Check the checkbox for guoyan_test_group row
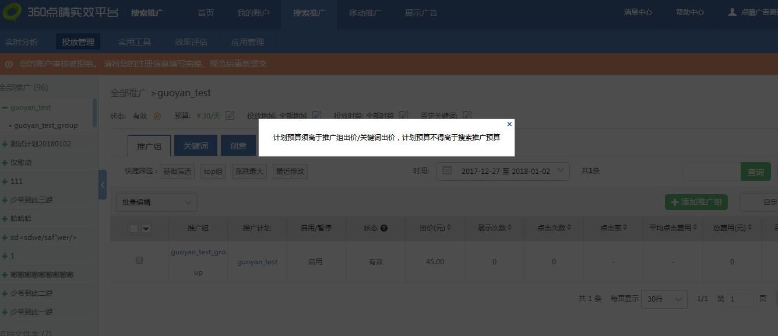 coord(139,260)
